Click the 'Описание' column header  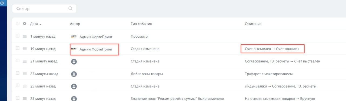253,24
